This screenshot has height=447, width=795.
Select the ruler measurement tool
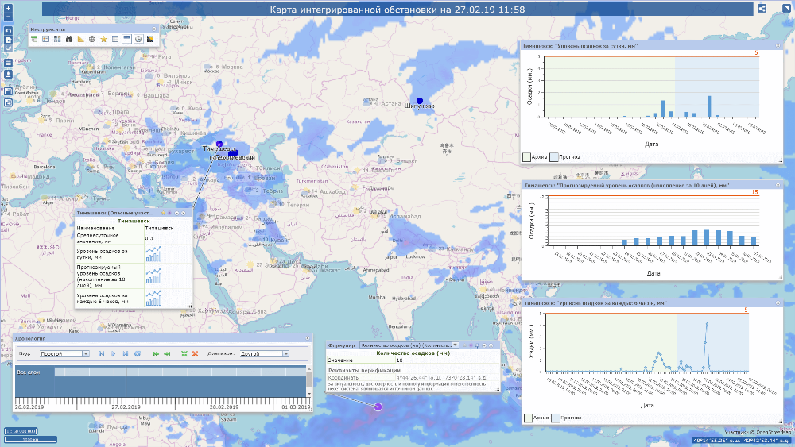click(x=80, y=39)
